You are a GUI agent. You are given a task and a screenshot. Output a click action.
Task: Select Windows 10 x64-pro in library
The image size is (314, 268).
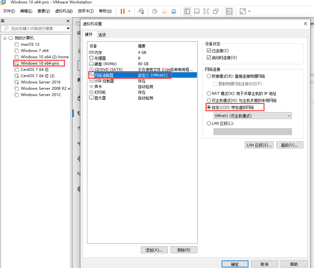coord(40,63)
